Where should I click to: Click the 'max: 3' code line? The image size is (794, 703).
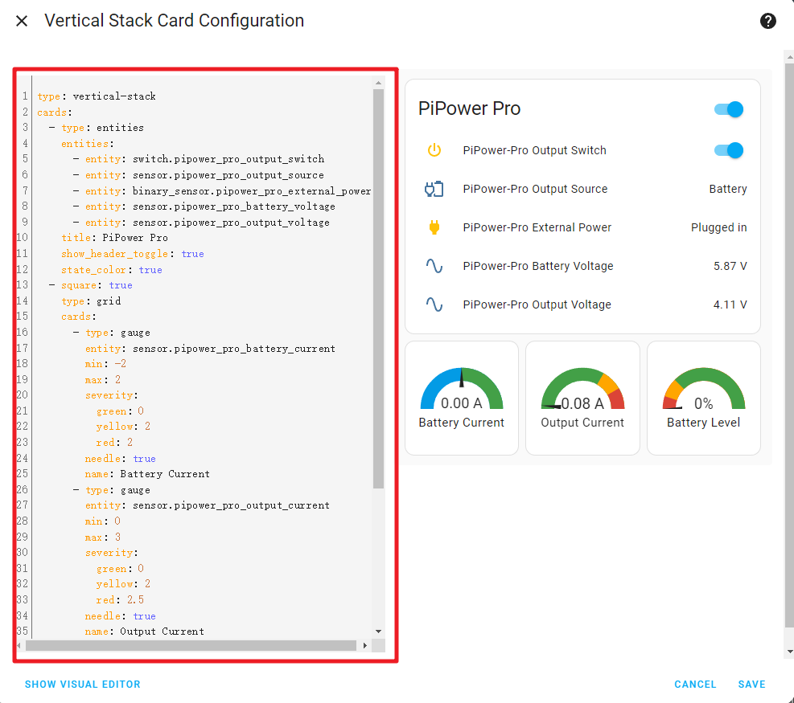tap(103, 537)
